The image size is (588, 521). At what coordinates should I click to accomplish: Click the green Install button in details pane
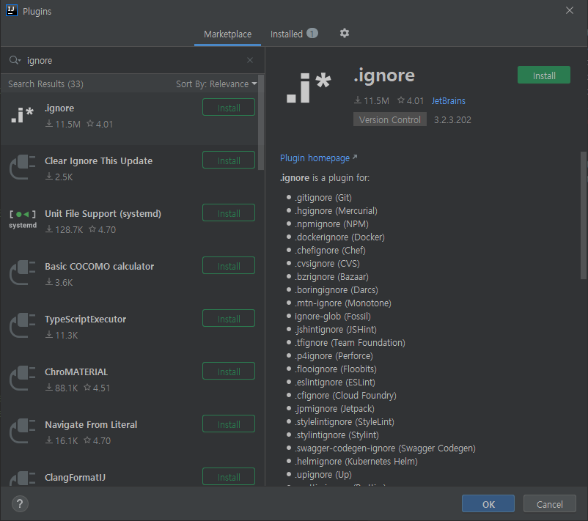pos(544,75)
